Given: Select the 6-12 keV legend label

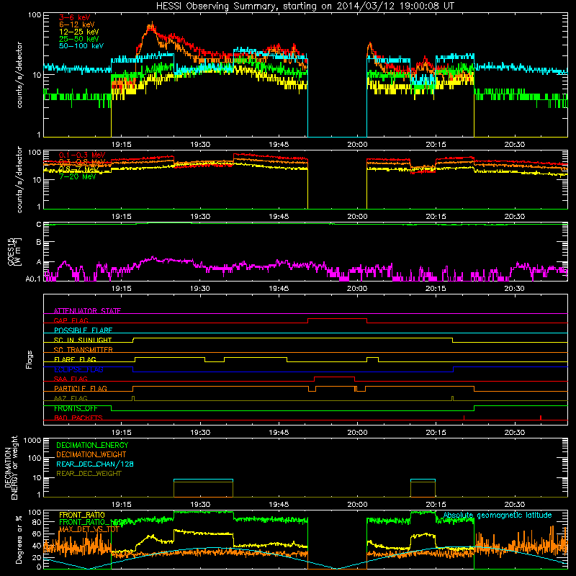Looking at the screenshot, I should (x=77, y=24).
